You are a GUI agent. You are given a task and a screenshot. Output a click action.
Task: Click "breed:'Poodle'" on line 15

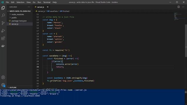click(x=55, y=25)
